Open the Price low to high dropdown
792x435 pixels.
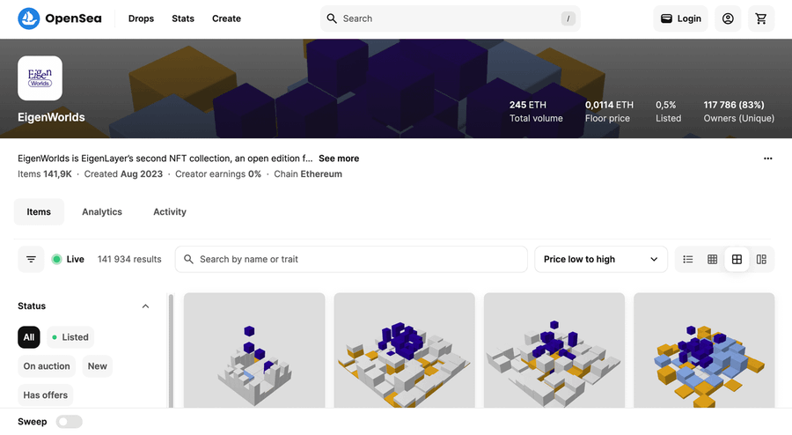pos(600,260)
